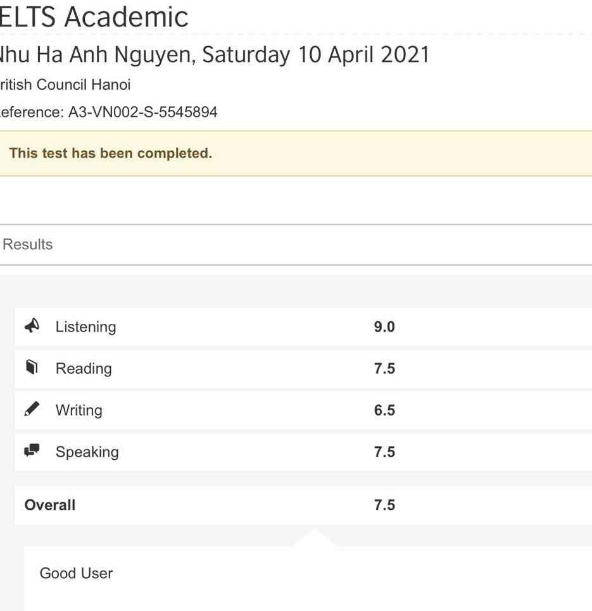Select the Reading row label

coord(84,369)
